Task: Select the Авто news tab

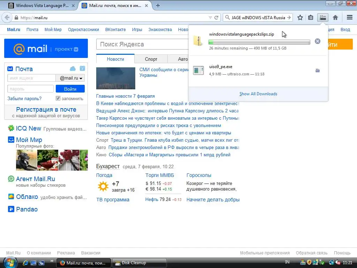Action: [x=183, y=59]
